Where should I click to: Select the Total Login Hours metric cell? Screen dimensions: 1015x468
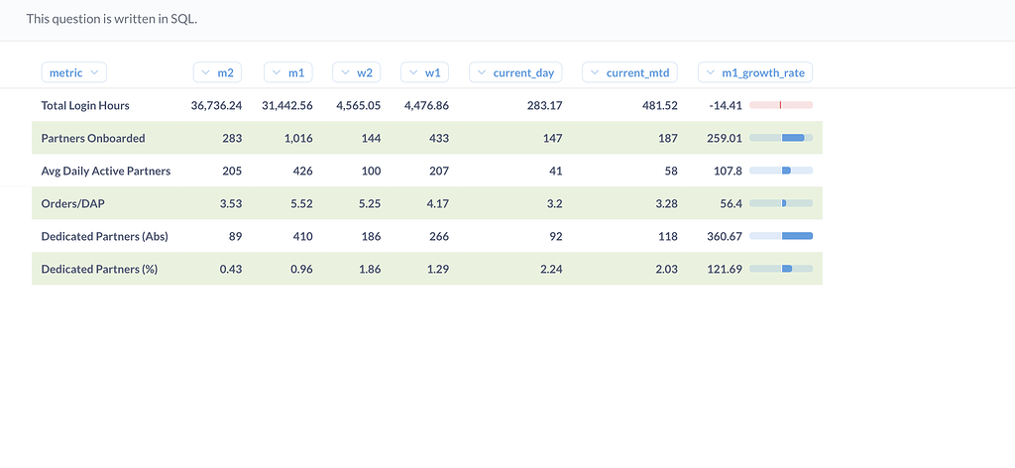[x=85, y=105]
